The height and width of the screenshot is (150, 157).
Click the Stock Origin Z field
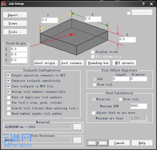point(19,60)
